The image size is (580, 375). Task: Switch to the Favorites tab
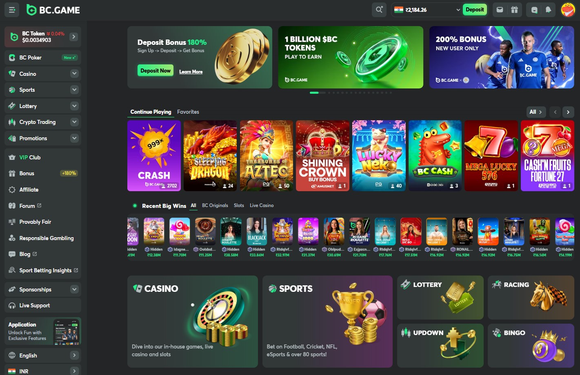point(188,112)
